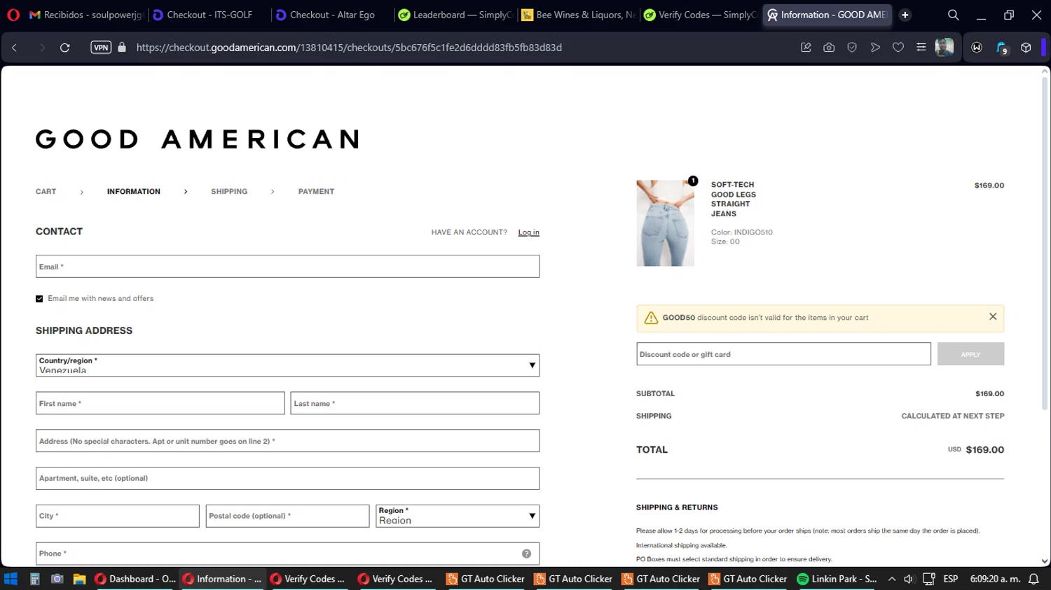Open the easy setup sliders icon
Screen dimensions: 1051x590
(921, 48)
